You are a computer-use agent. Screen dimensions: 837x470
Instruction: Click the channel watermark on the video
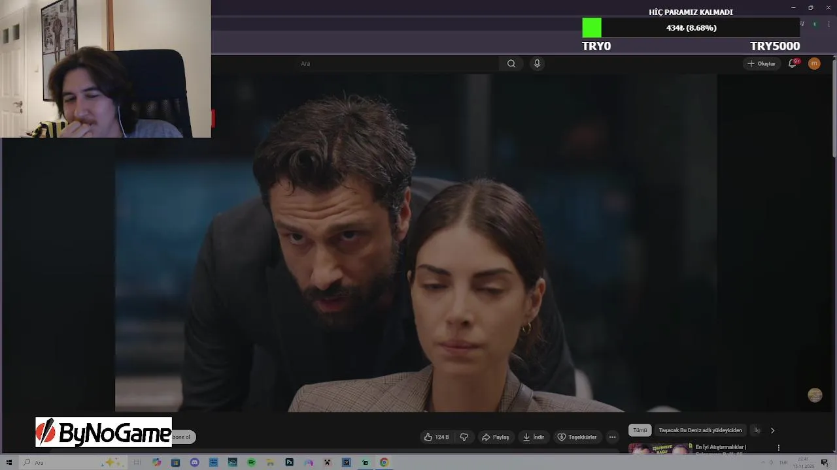[x=815, y=395]
